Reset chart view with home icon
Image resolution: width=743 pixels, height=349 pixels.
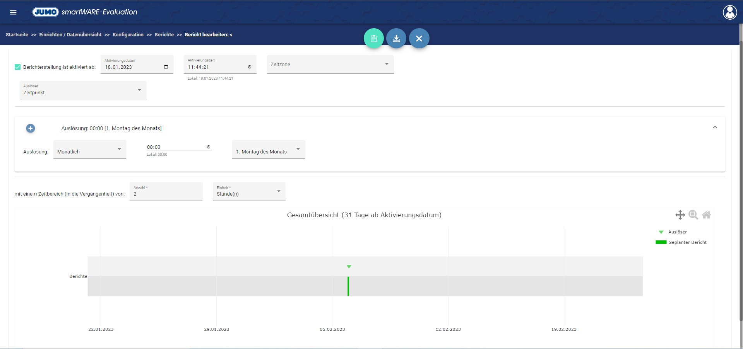point(706,215)
